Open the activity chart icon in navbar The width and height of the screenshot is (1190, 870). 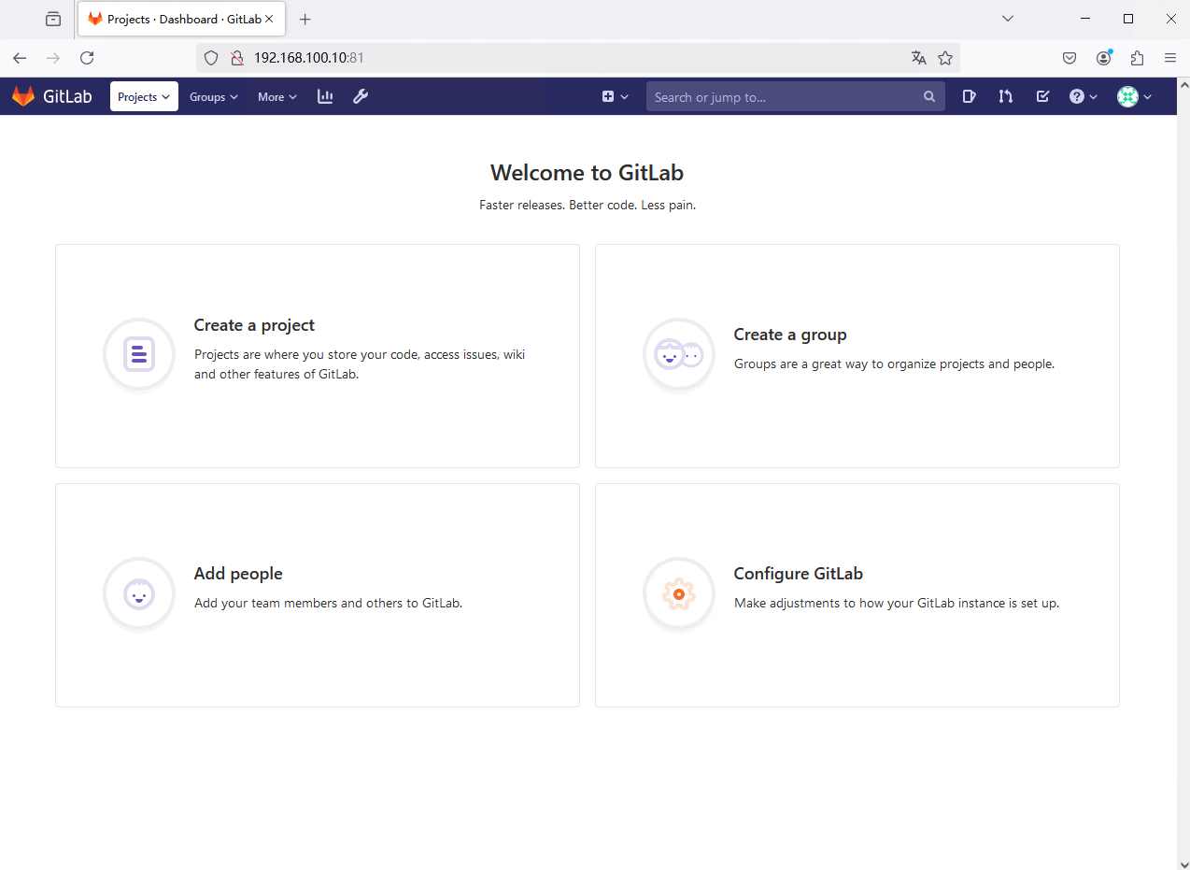(325, 96)
